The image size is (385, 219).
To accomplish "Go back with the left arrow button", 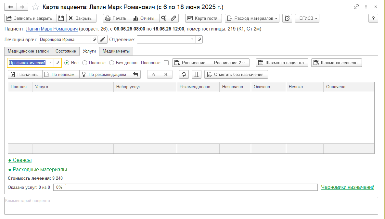I will coord(10,7).
